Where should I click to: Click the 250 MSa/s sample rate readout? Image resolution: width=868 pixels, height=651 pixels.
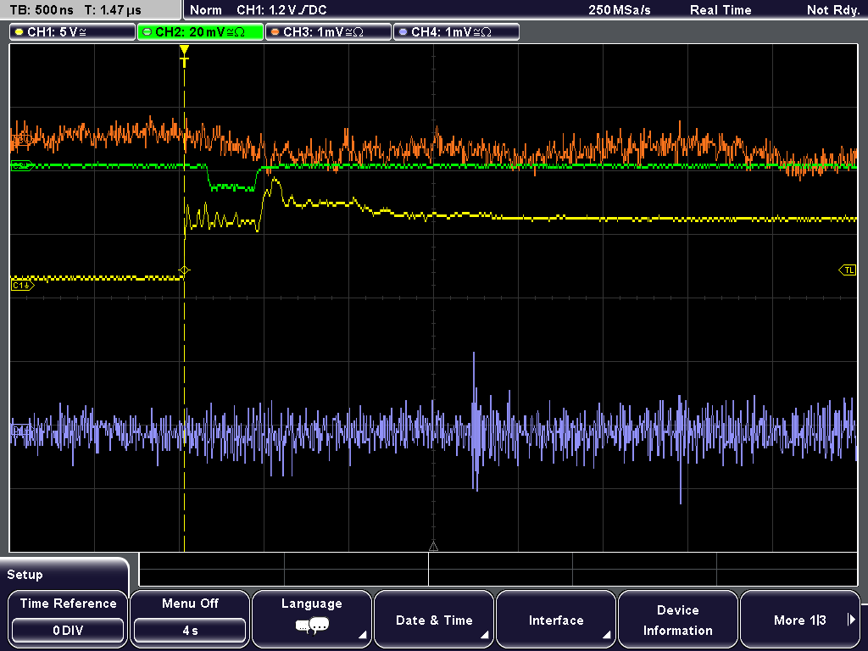[620, 10]
